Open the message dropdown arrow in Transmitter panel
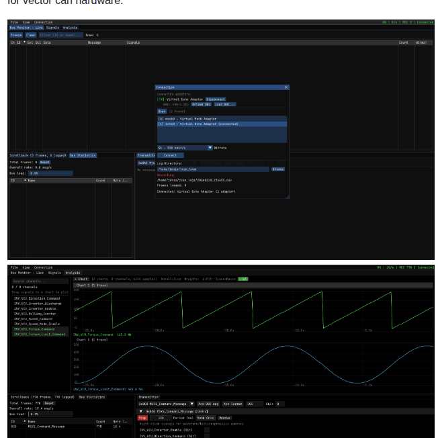The height and width of the screenshot is (438, 438). [191, 404]
